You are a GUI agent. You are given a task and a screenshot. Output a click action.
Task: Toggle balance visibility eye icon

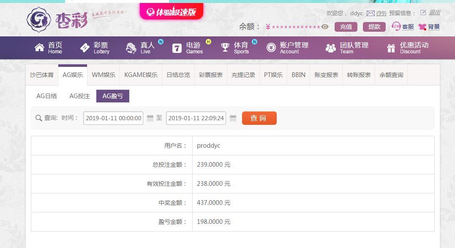[325, 27]
